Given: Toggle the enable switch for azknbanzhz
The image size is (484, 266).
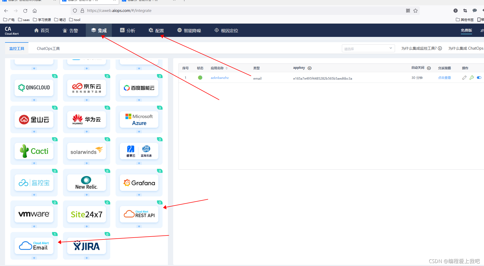Looking at the screenshot, I should point(479,78).
